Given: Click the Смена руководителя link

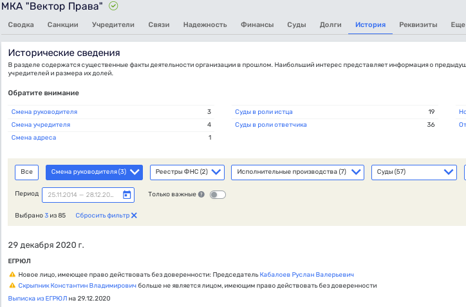Looking at the screenshot, I should [x=44, y=112].
